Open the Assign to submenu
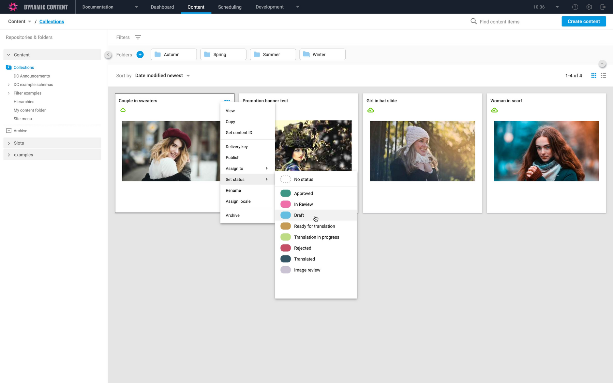The height and width of the screenshot is (383, 613). 247,169
